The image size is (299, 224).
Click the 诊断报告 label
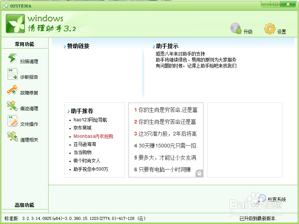(x=29, y=77)
